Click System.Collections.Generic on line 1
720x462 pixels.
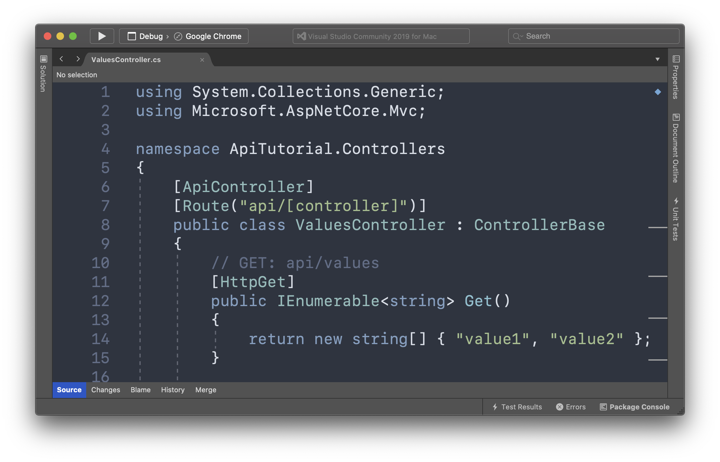click(x=314, y=92)
